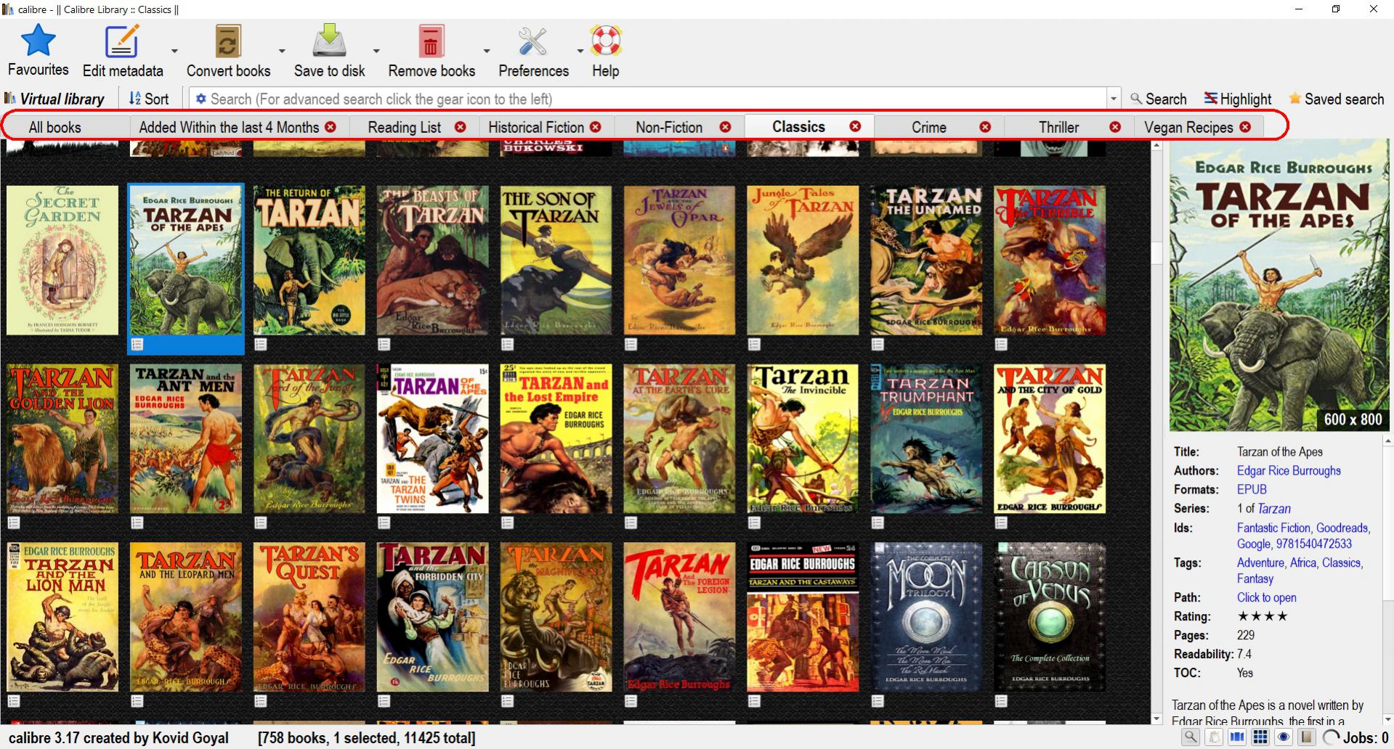Open the Virtual library menu
Screen dimensions: 1394x749
pos(54,99)
